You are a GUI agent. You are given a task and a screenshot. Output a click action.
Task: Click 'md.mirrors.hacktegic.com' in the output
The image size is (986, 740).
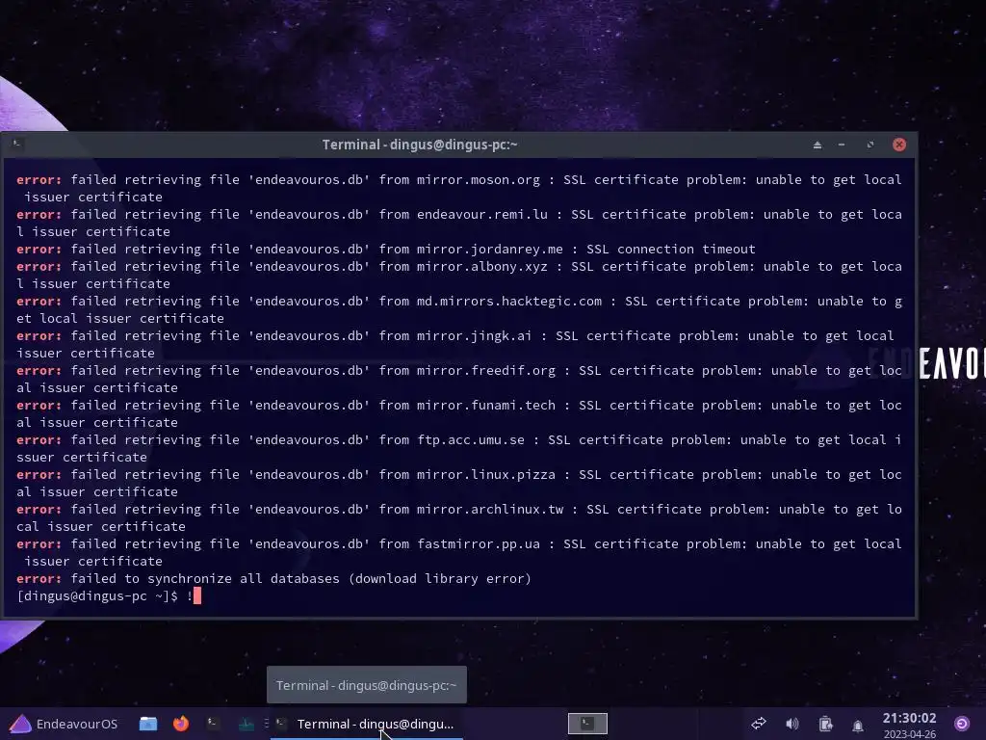509,302
